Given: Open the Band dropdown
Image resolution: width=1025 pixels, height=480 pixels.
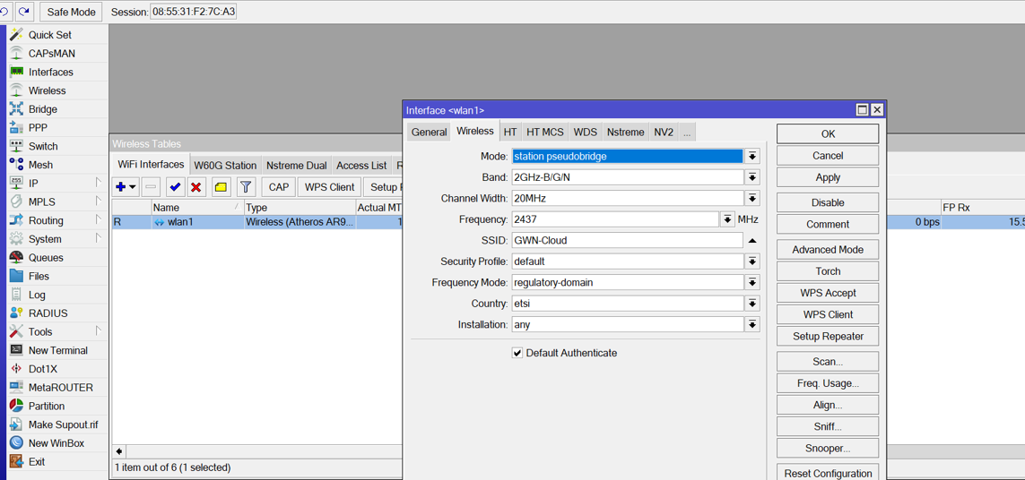Looking at the screenshot, I should tap(752, 177).
